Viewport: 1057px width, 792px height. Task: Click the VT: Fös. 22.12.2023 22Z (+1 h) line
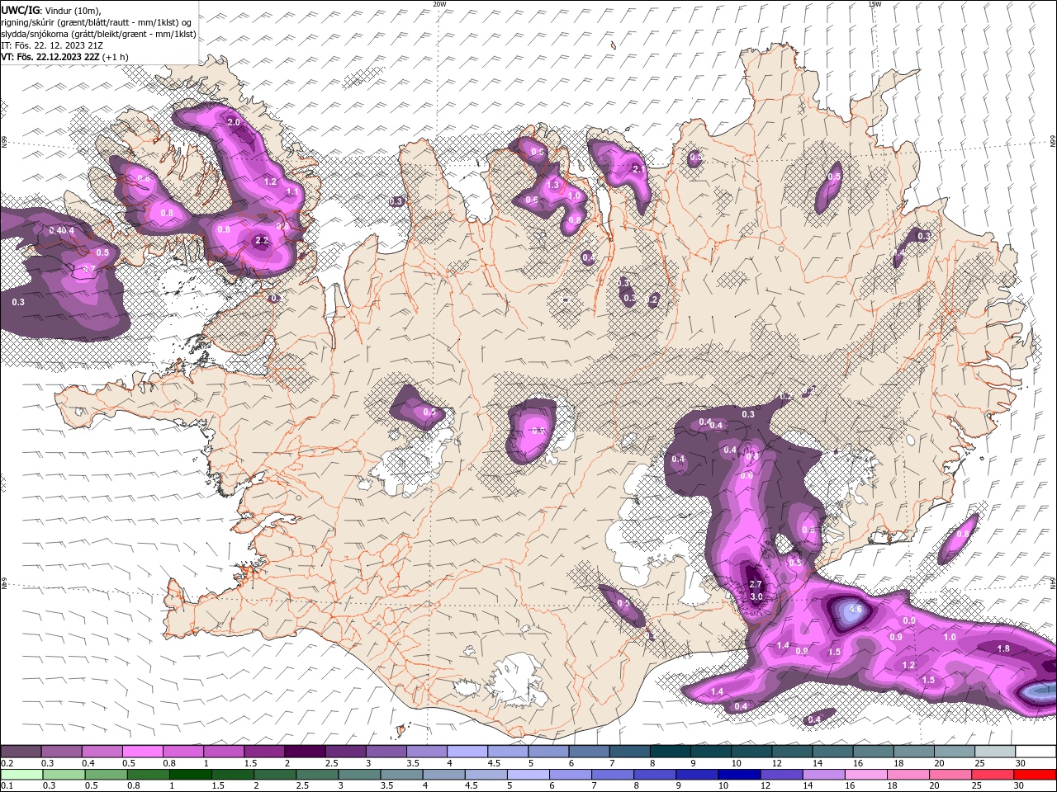[x=64, y=57]
